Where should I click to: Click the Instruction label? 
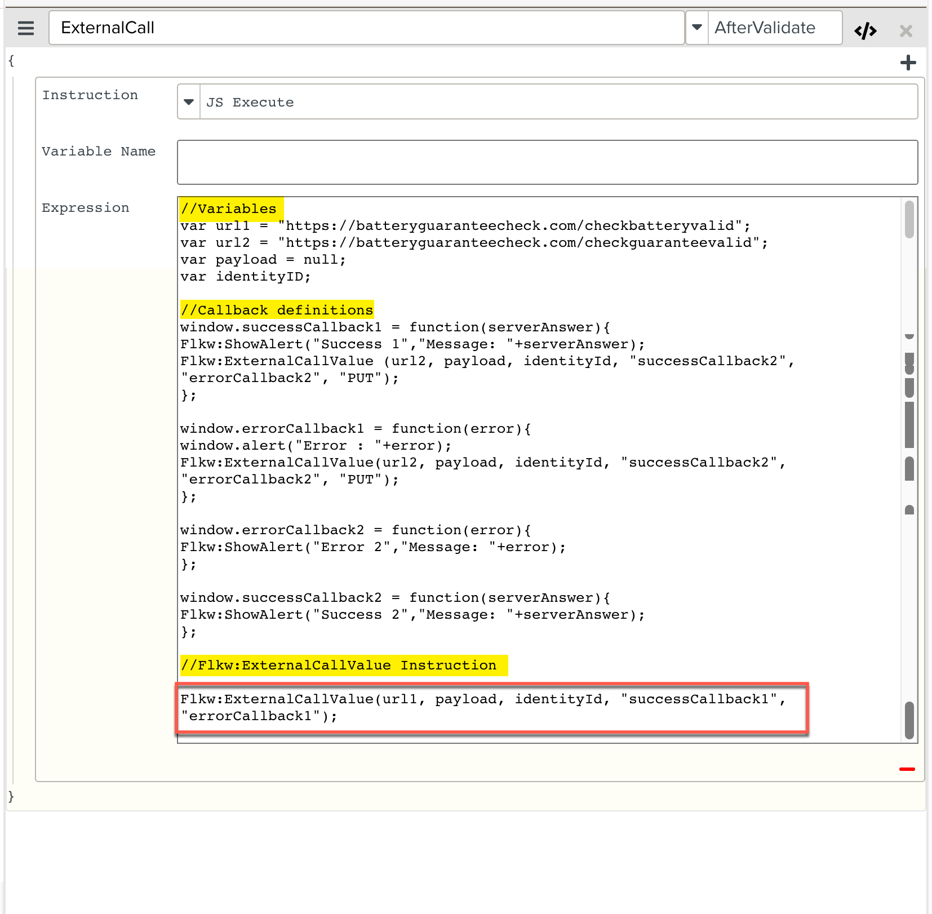[90, 95]
